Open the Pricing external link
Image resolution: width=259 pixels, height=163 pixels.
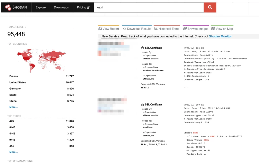(x=83, y=7)
